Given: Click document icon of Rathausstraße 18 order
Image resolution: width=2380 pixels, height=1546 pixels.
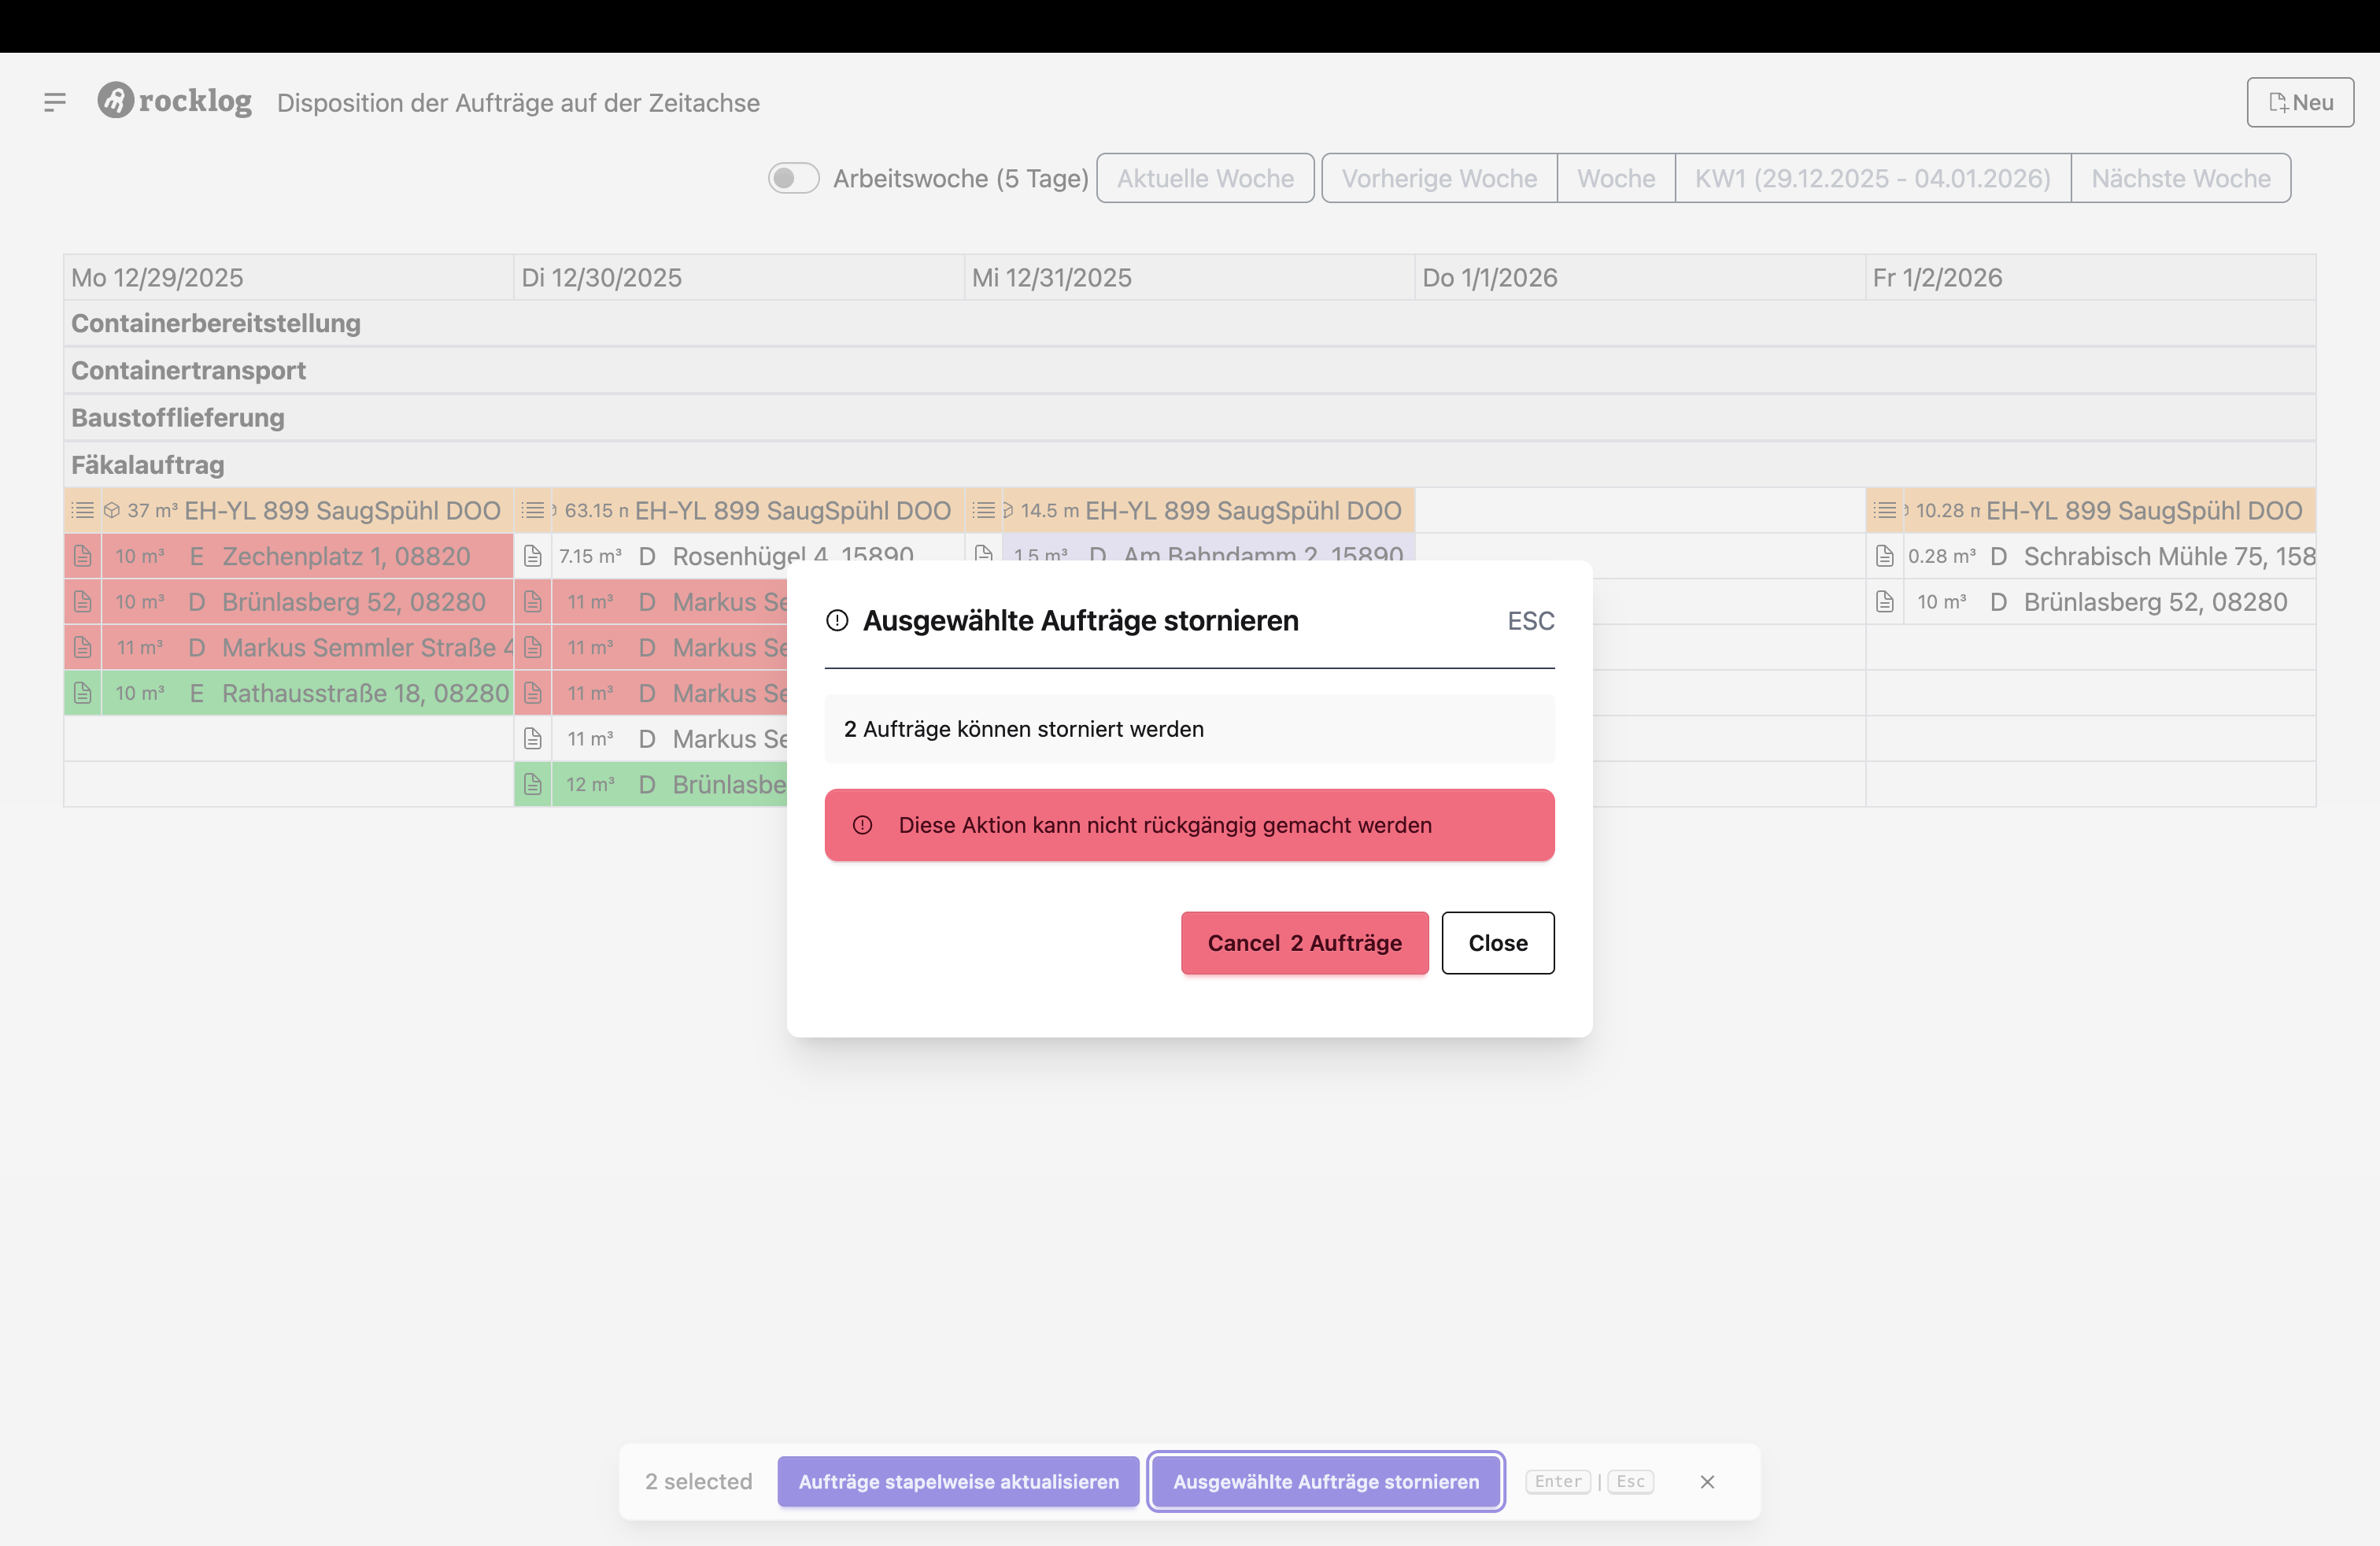Looking at the screenshot, I should tap(83, 693).
